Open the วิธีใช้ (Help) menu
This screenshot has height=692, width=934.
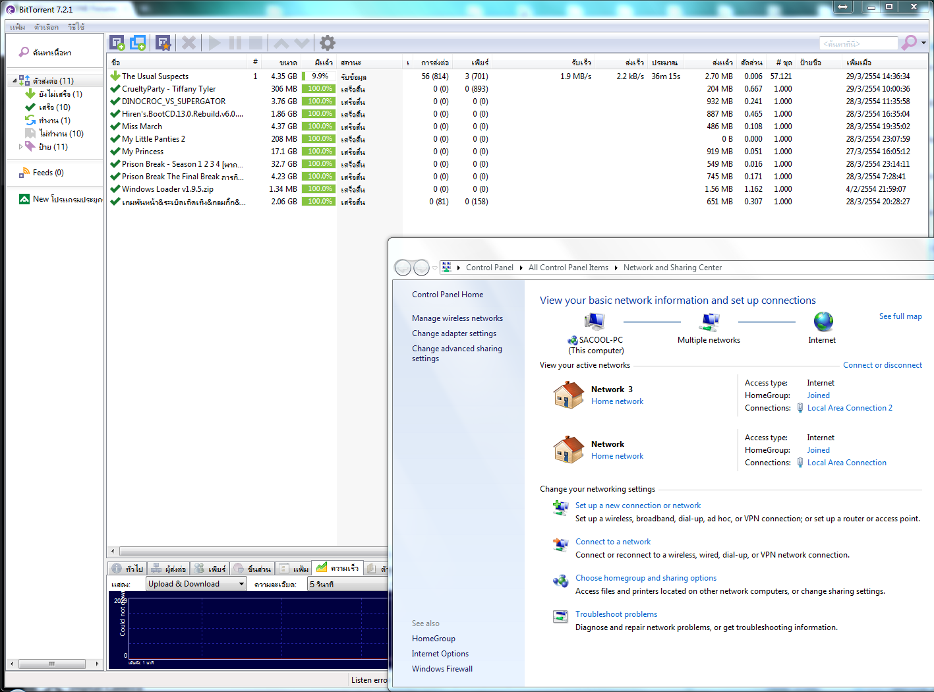coord(76,27)
